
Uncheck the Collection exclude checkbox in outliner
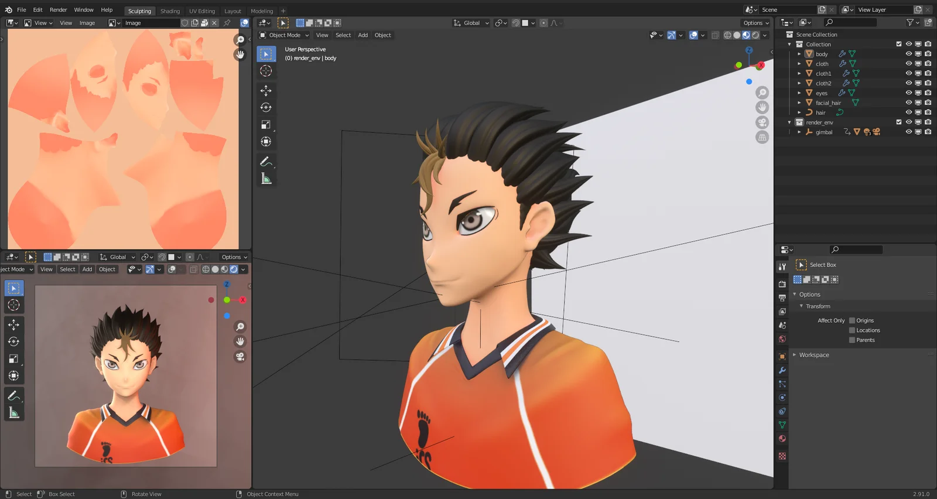(899, 44)
